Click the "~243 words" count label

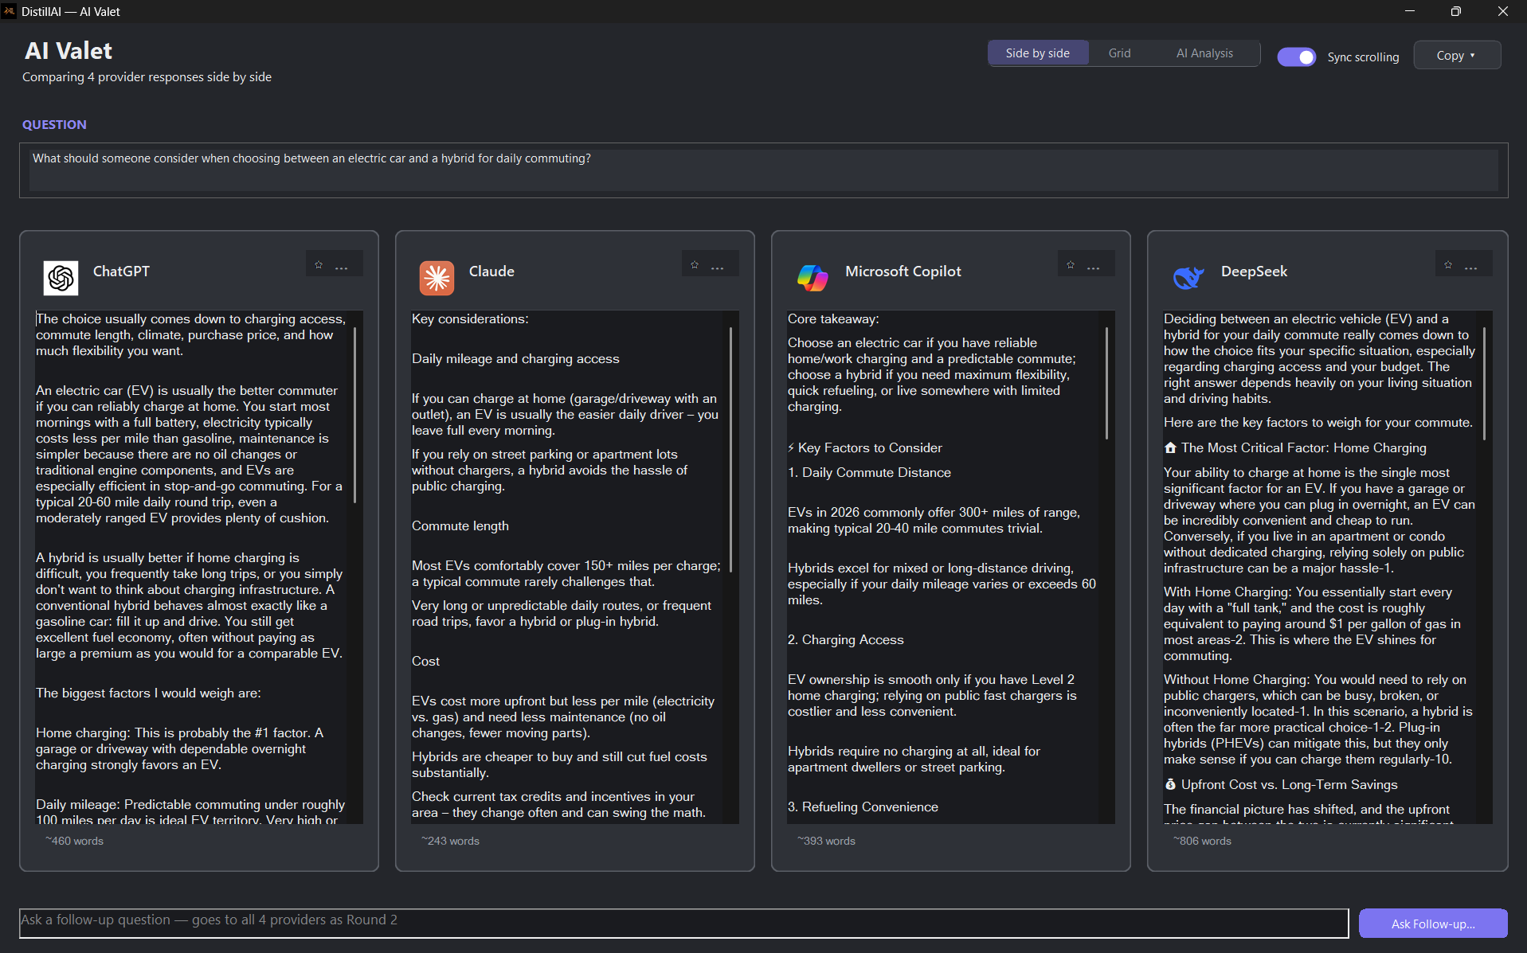[x=450, y=841]
